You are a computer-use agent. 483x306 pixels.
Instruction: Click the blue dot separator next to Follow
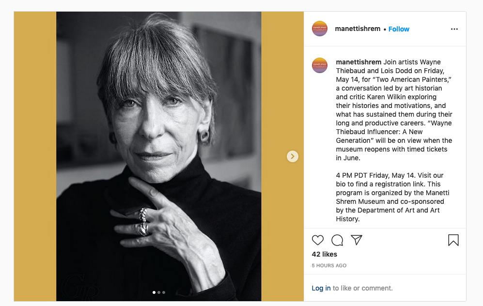384,29
